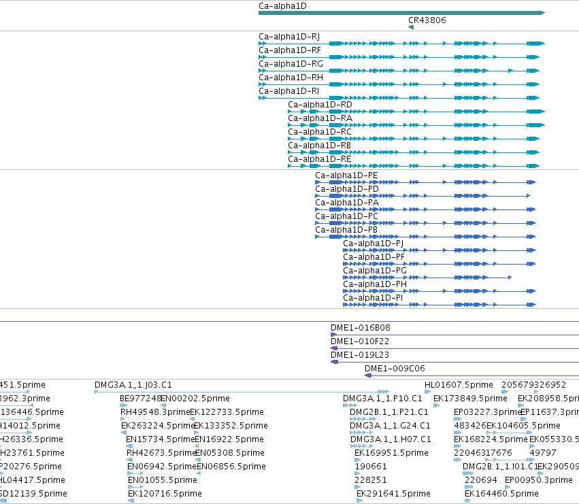
Task: Click the DME1-010F22 clone label
Action: 360,341
